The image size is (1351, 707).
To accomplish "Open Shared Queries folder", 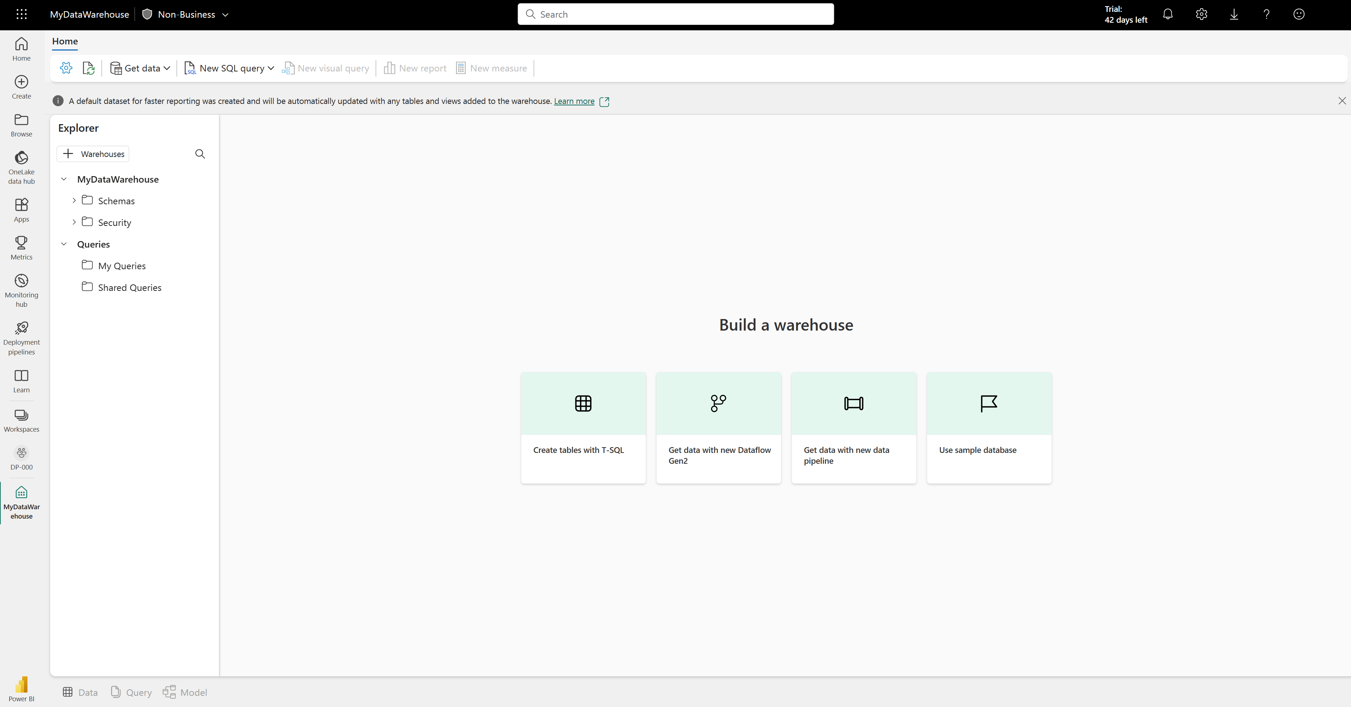I will 130,287.
